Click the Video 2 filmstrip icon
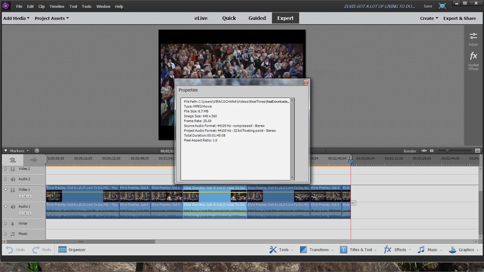 (13, 169)
